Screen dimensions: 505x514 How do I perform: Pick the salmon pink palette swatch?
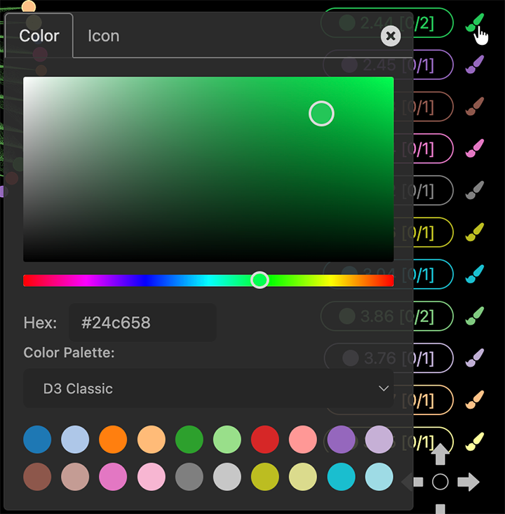(303, 440)
